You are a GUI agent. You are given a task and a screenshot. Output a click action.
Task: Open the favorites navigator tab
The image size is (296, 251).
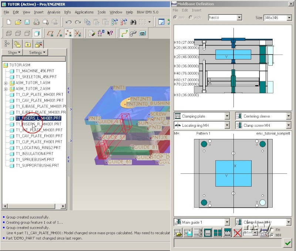pos(28,44)
